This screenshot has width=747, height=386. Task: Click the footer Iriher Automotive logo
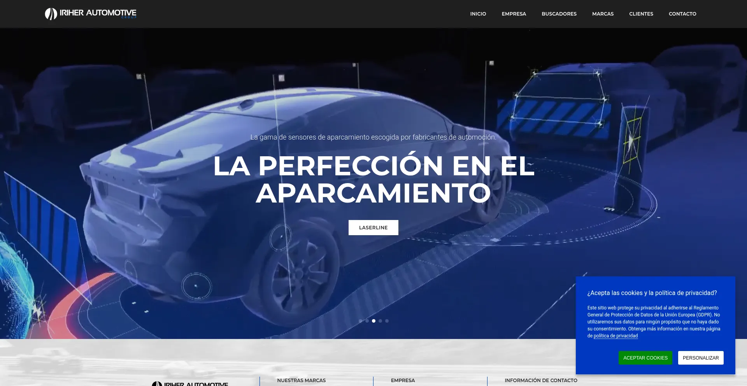(190, 383)
